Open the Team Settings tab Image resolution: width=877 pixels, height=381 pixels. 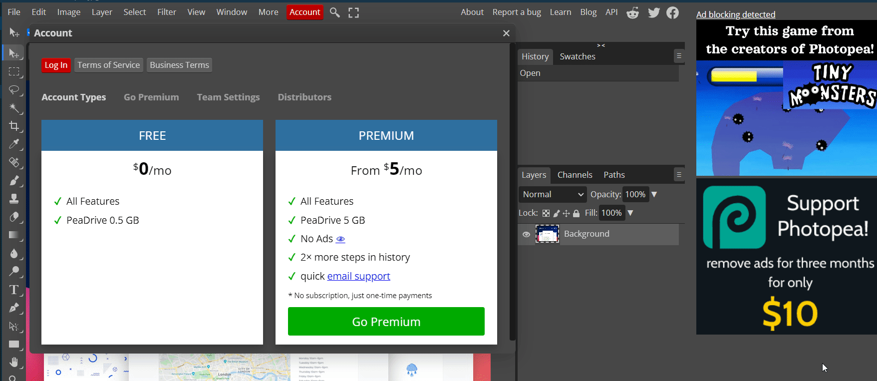(x=228, y=97)
